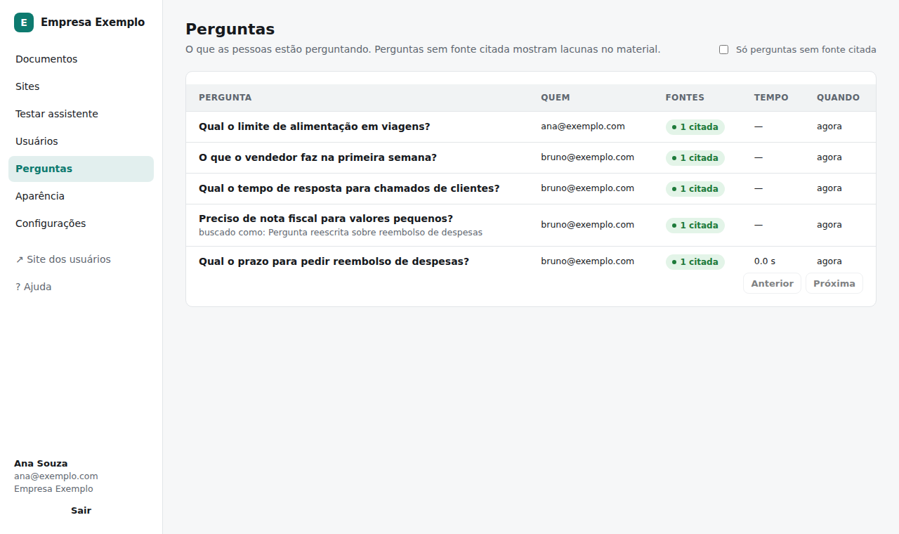Open Documentos in the sidebar
The width and height of the screenshot is (899, 534).
click(x=81, y=59)
